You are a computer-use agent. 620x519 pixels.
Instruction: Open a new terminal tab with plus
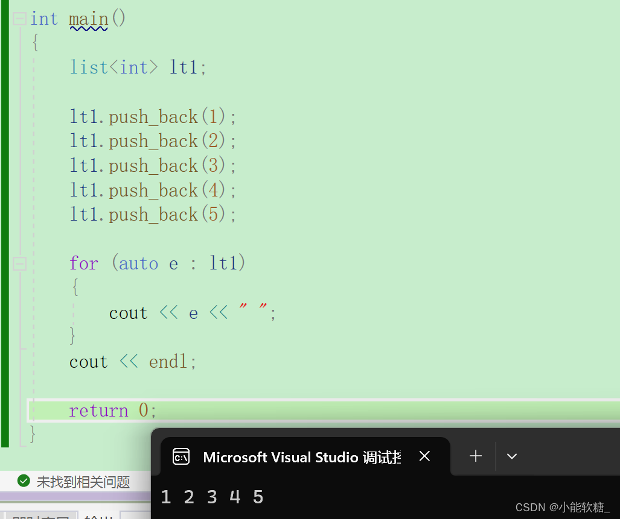coord(476,456)
